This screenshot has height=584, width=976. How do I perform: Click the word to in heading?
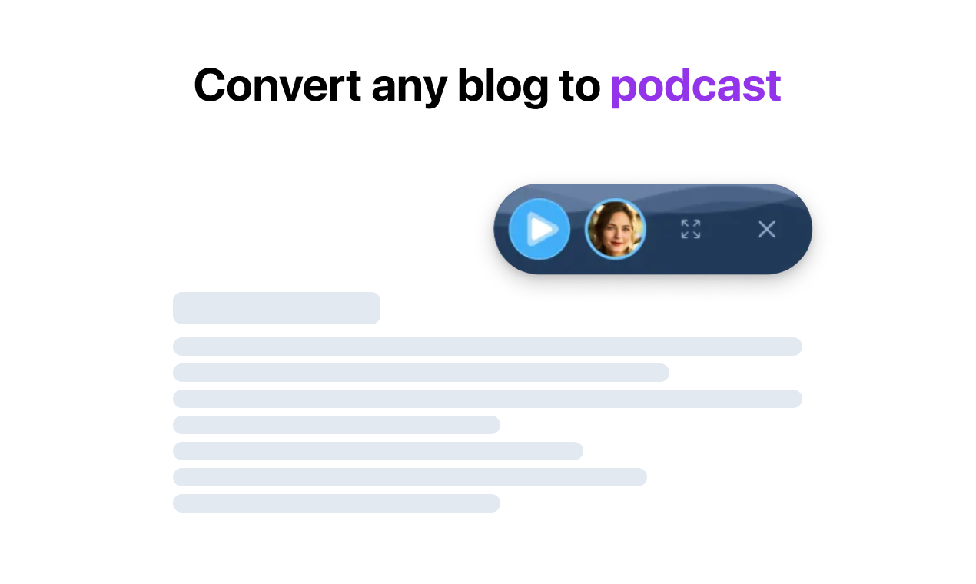(579, 85)
